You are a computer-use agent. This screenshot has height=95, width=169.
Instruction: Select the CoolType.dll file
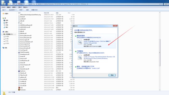[24, 50]
